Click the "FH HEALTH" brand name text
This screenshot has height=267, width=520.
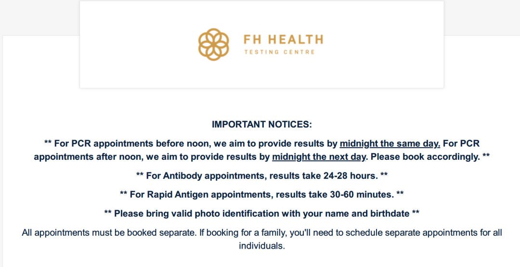click(x=283, y=39)
